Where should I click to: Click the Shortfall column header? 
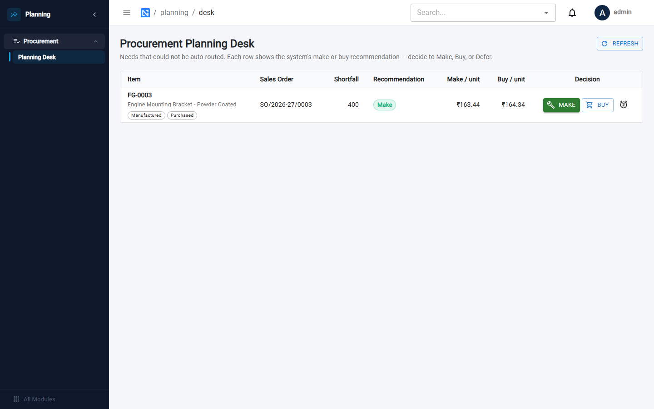click(347, 79)
